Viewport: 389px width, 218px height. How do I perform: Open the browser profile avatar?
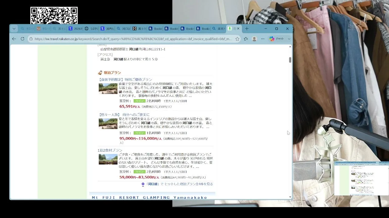tap(254, 39)
